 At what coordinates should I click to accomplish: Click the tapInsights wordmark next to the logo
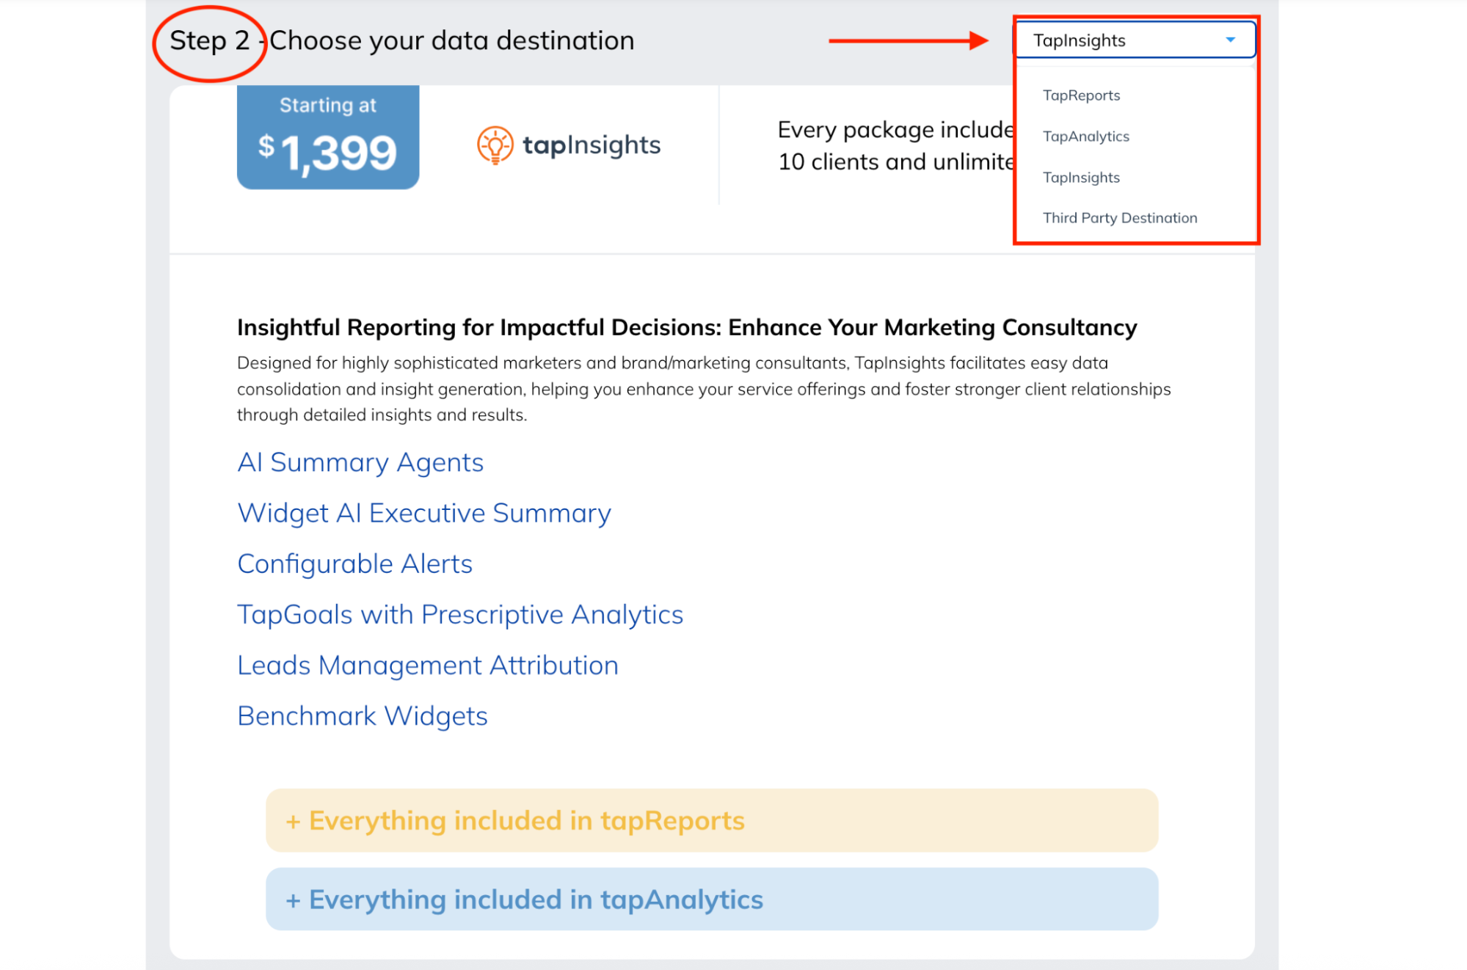tap(591, 145)
